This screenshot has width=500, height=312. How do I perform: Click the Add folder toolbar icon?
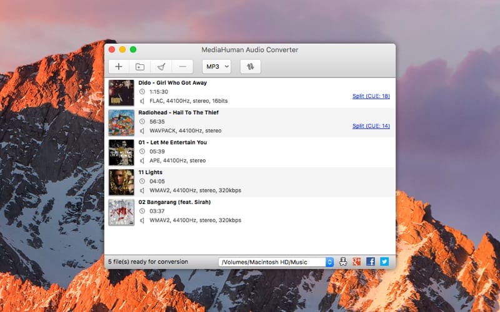click(139, 67)
